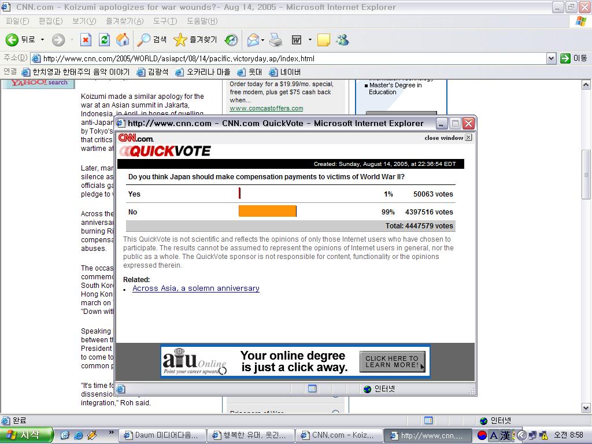Open 'Across Asia, a solemn anniversary' link
This screenshot has height=444, width=592.
click(x=196, y=288)
